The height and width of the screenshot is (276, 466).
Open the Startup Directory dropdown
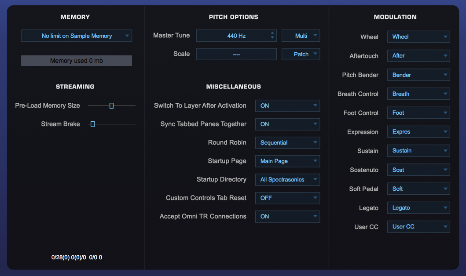(x=287, y=180)
